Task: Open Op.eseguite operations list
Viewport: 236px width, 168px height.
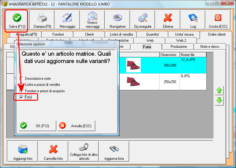Action: coord(143,20)
